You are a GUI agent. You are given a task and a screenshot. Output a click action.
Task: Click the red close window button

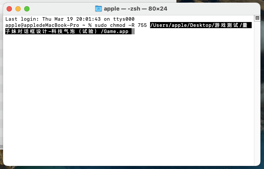tap(9, 9)
